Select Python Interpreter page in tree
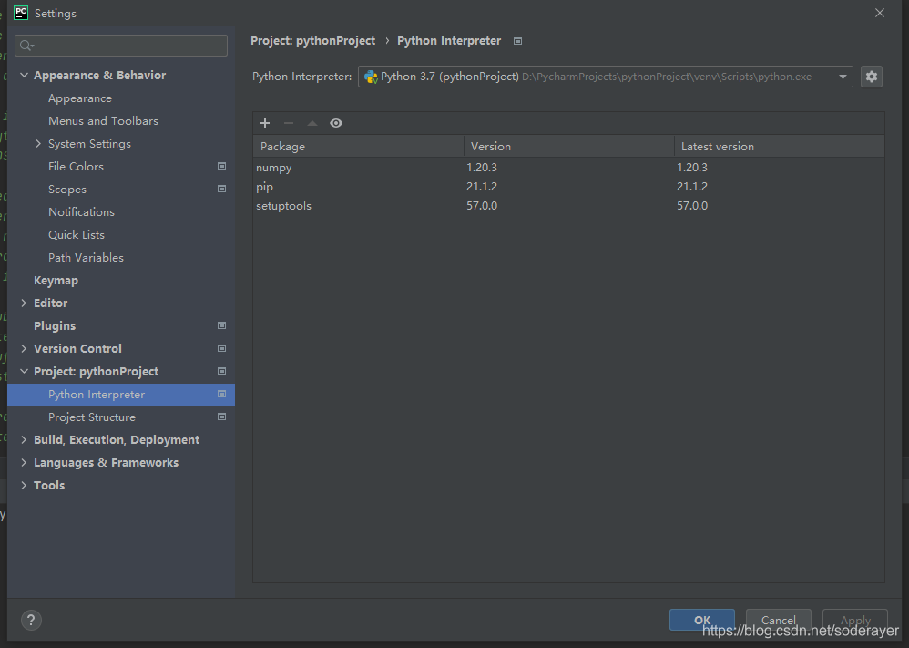The width and height of the screenshot is (909, 648). coord(120,395)
